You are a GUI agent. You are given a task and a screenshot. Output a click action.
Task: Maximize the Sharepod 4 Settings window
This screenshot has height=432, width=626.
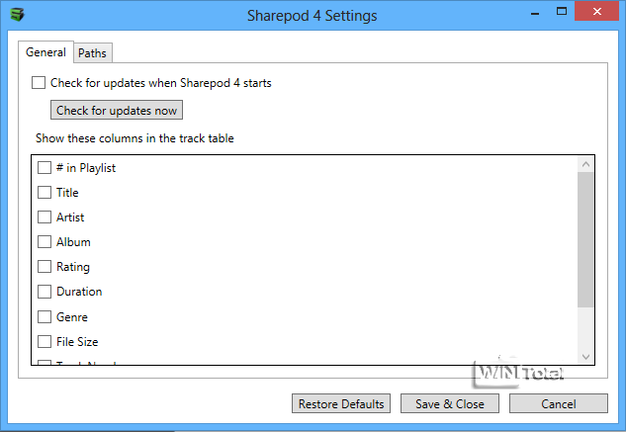point(562,12)
